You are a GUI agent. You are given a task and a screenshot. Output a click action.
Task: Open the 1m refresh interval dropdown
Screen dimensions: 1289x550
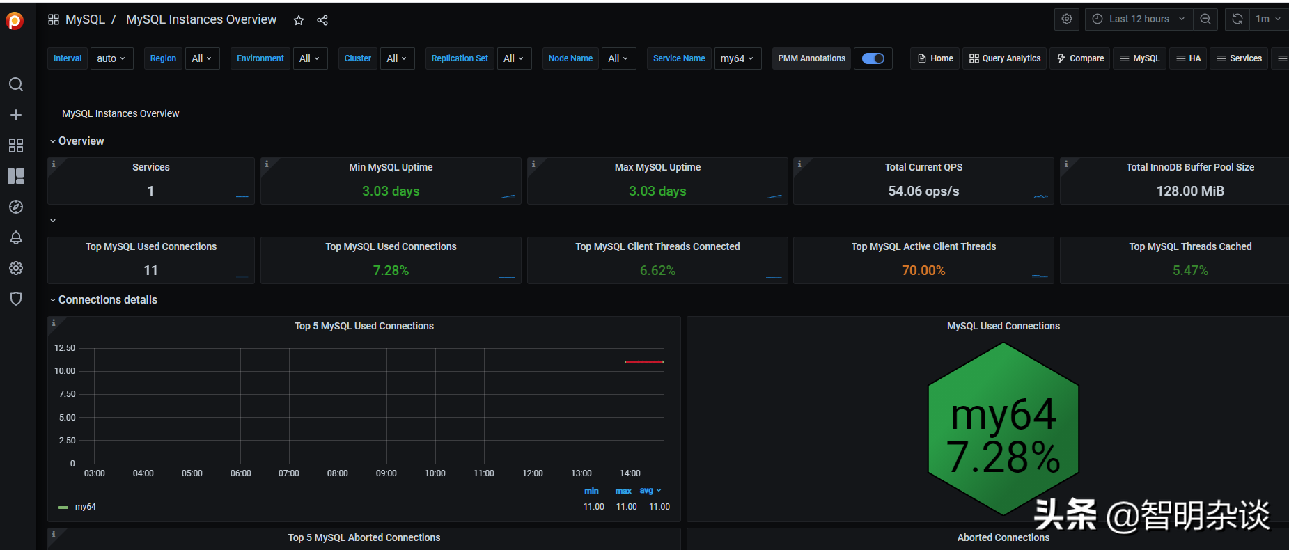1267,19
